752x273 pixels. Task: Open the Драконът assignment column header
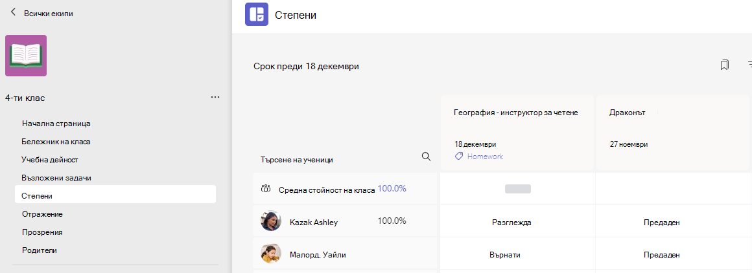pos(628,113)
